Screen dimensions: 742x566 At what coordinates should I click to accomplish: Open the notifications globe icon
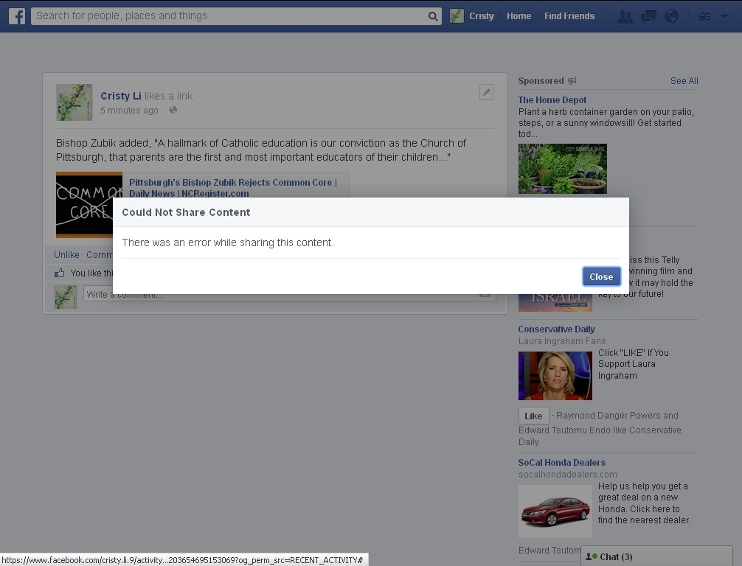pyautogui.click(x=671, y=16)
